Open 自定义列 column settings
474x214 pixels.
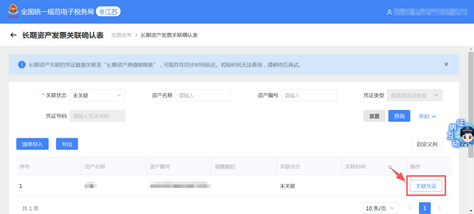427,144
